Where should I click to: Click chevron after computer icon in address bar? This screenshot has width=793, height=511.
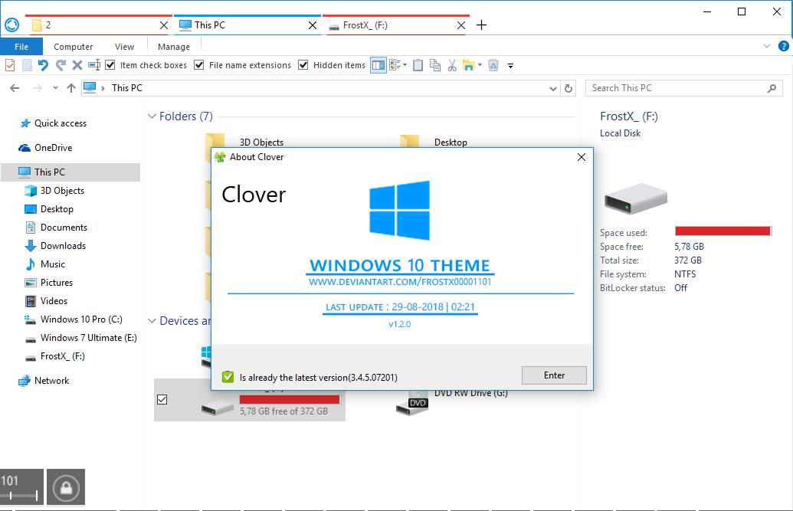(103, 88)
